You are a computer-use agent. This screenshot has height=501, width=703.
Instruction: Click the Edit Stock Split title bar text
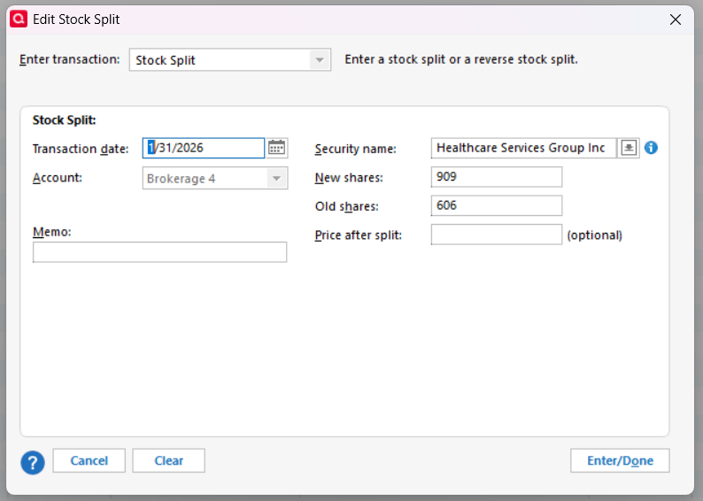tap(76, 19)
